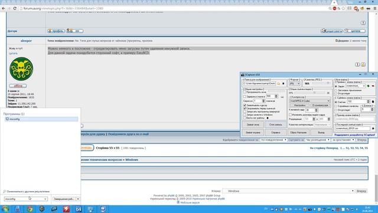378x213 pixels.
Task: Select the application title prefix radio button
Action: coord(336,90)
